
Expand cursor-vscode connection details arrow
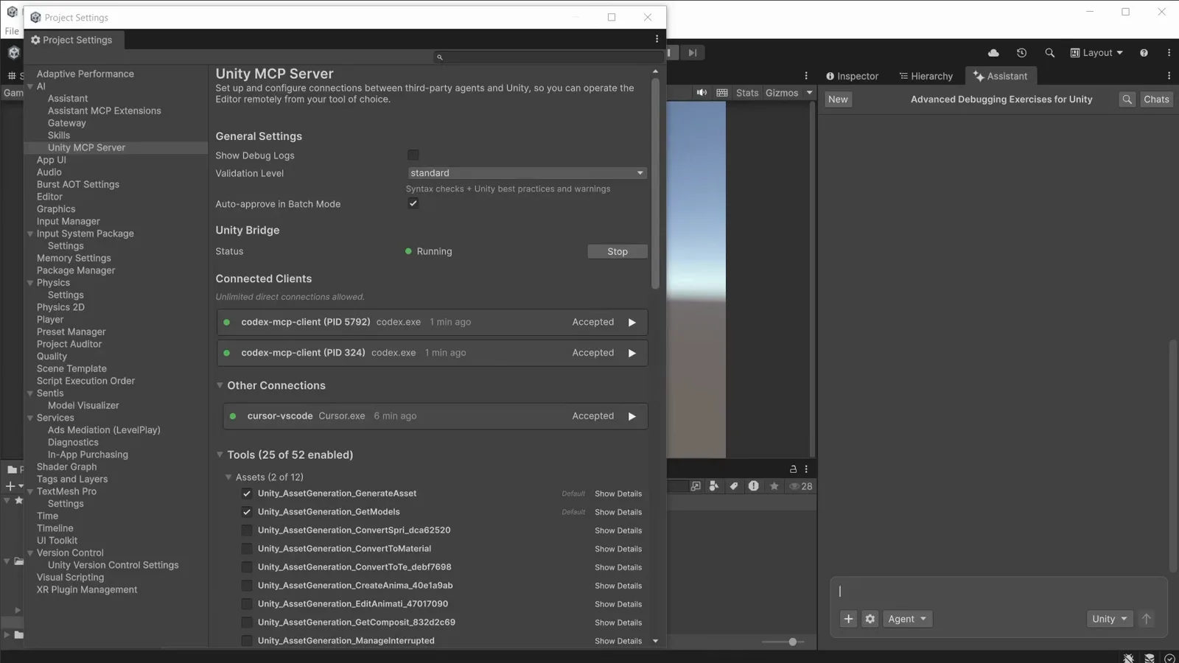(632, 417)
